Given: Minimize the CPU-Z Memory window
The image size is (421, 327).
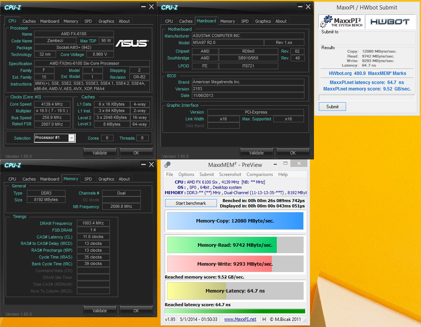Looking at the screenshot, I should pos(143,165).
